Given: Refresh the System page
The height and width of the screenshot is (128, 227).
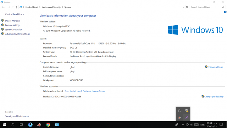Looking at the screenshot, I should (187, 7).
